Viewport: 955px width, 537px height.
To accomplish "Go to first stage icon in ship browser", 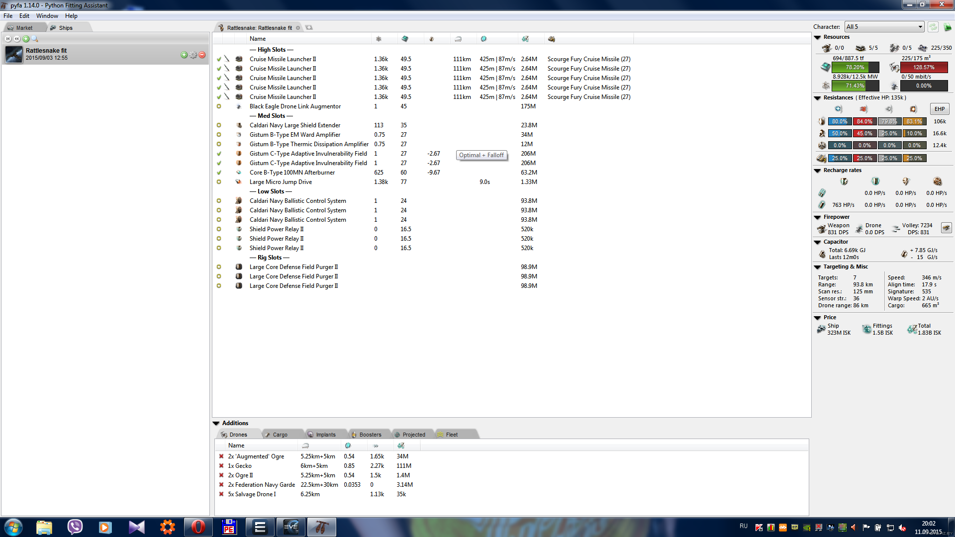I will point(8,39).
